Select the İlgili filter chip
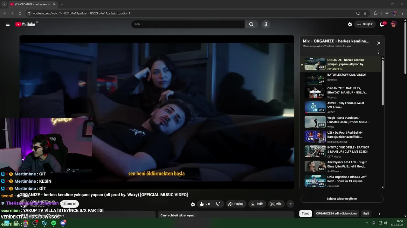 366,214
